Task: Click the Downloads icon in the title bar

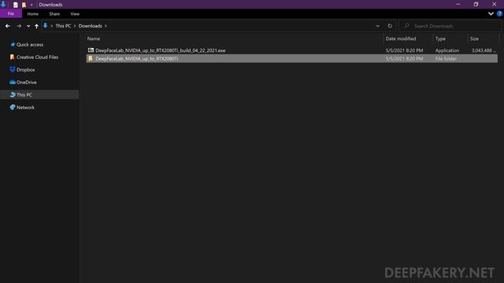Action: point(3,4)
